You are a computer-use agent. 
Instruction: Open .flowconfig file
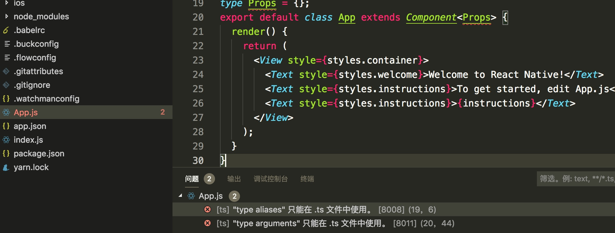coord(35,58)
